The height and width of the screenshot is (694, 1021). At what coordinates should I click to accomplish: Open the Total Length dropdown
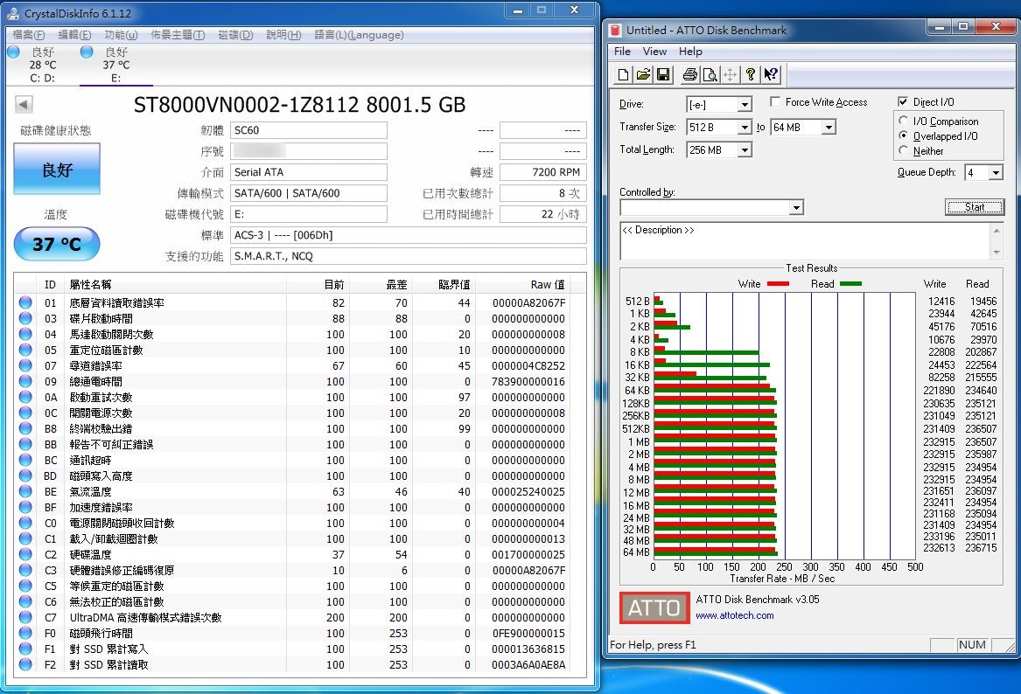(x=745, y=150)
